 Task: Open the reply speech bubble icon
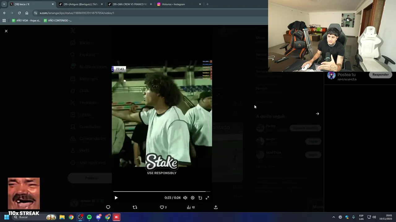pos(108,207)
